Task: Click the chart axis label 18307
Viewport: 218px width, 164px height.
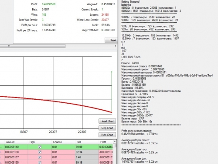Action: (x=24, y=132)
